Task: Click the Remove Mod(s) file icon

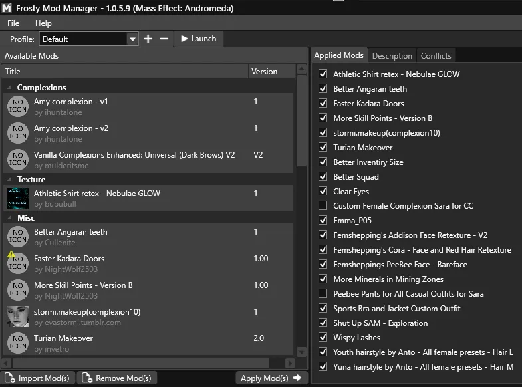Action: pos(87,378)
